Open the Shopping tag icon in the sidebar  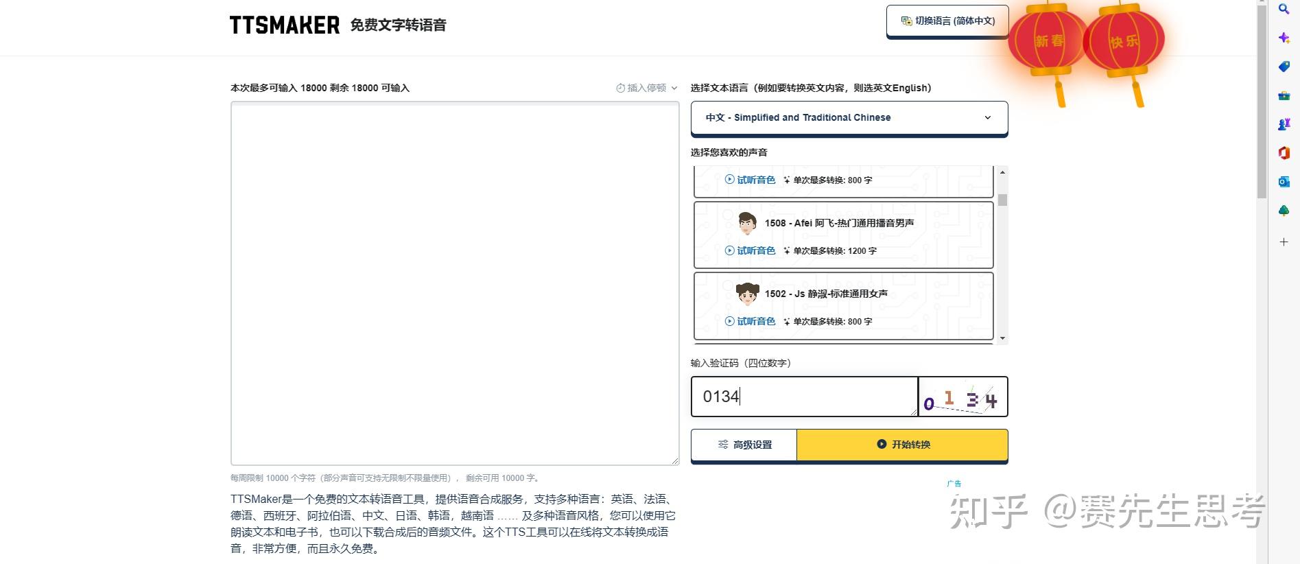[x=1284, y=67]
